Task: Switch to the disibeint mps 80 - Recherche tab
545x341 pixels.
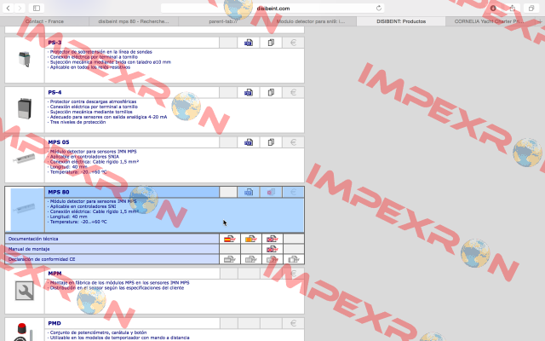Action: (x=134, y=21)
